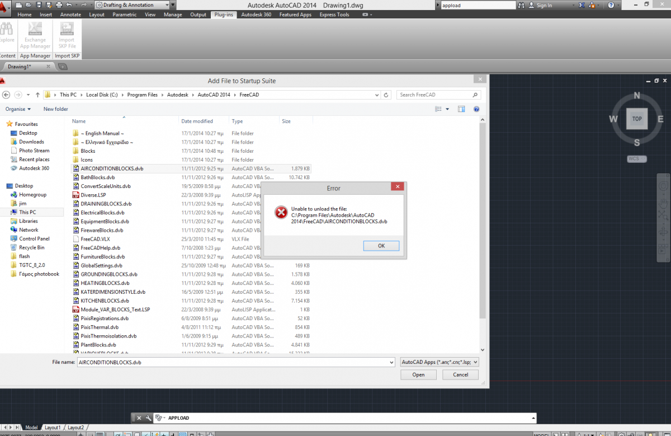Click the new drawing tab plus icon

pyautogui.click(x=63, y=67)
